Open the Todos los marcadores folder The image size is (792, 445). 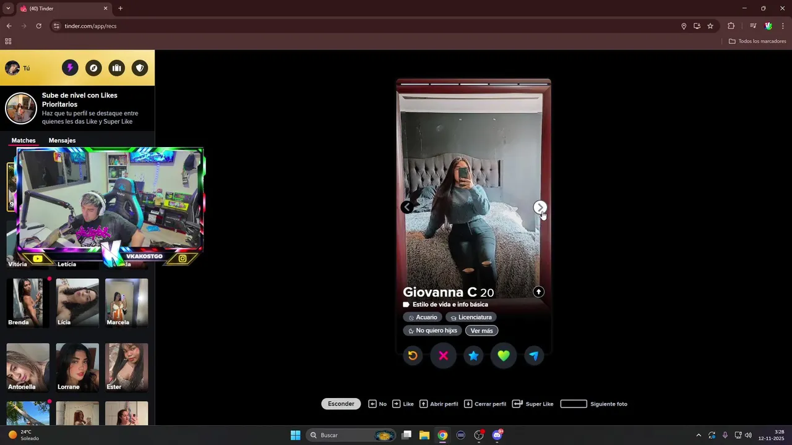tap(757, 41)
